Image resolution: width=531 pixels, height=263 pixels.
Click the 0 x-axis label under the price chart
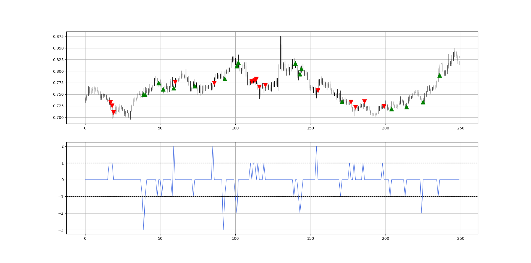click(85, 128)
